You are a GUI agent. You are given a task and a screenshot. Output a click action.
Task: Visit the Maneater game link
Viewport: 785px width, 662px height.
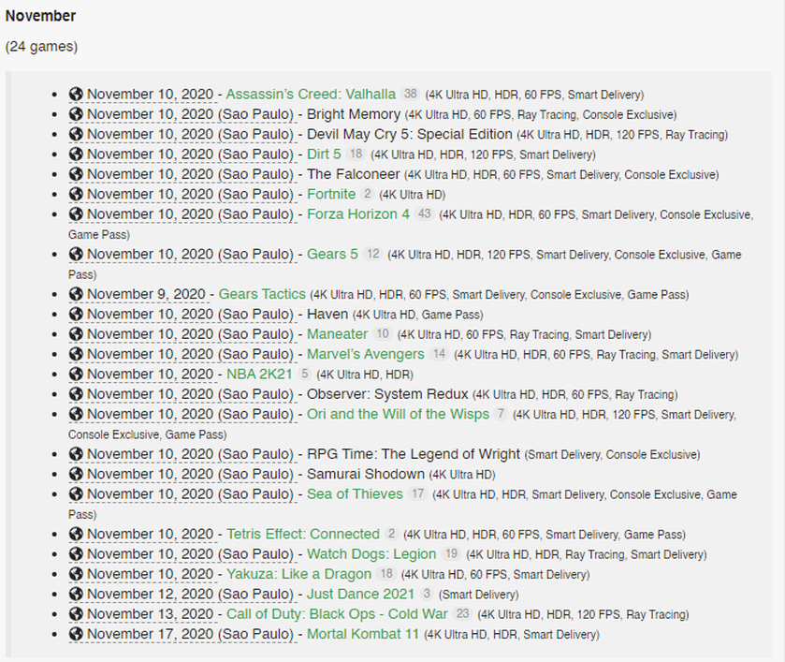337,334
